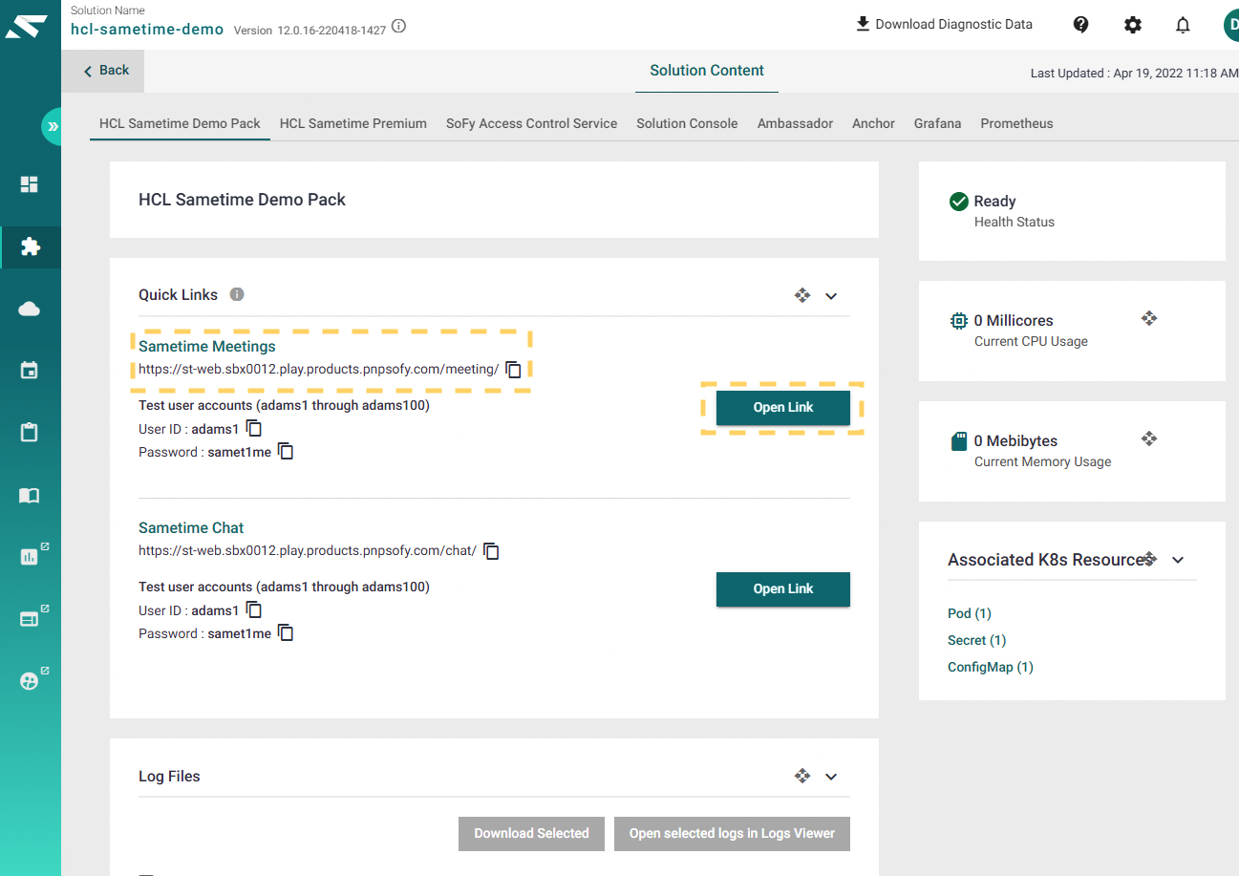Screen dimensions: 1239x876
Task: Click the SoFy logo in the sidebar
Action: click(26, 26)
